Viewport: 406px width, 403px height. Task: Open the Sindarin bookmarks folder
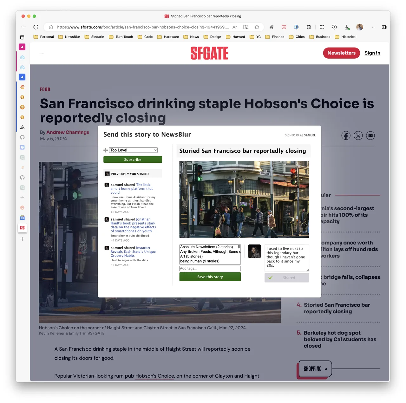click(x=94, y=37)
